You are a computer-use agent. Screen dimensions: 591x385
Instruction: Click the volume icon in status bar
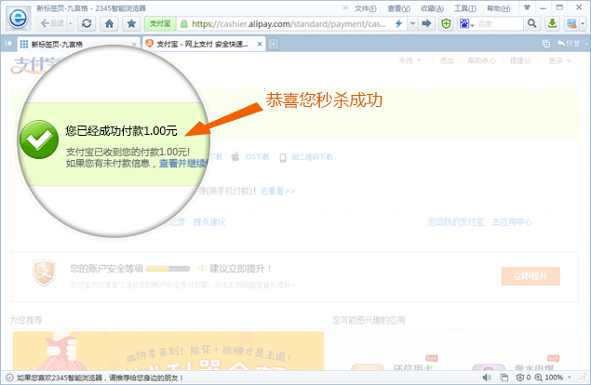click(490, 378)
